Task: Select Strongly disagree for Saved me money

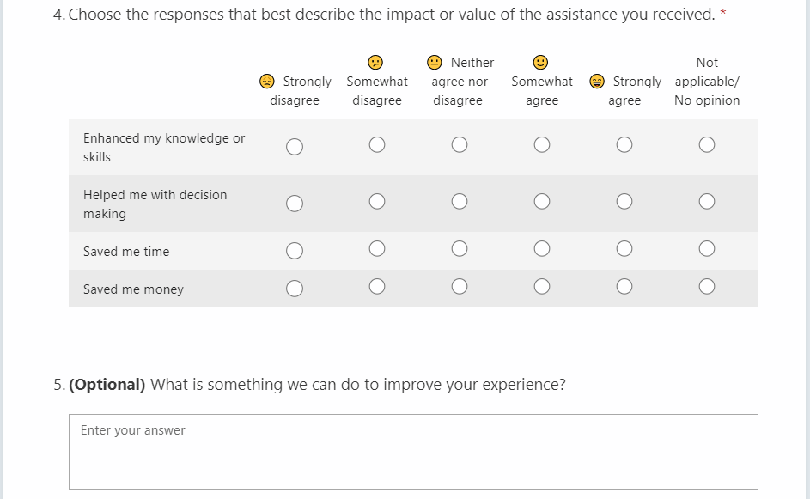Action: [x=295, y=289]
